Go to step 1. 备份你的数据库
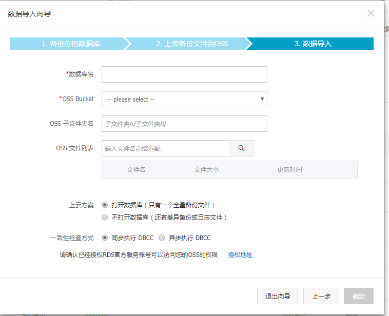 point(71,44)
